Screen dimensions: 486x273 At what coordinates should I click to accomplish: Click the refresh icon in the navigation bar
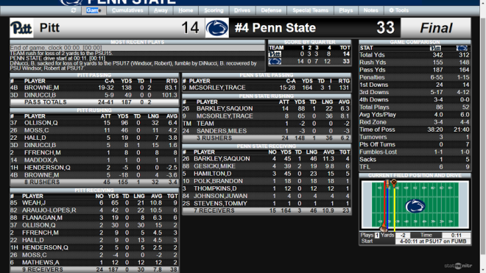[74, 10]
